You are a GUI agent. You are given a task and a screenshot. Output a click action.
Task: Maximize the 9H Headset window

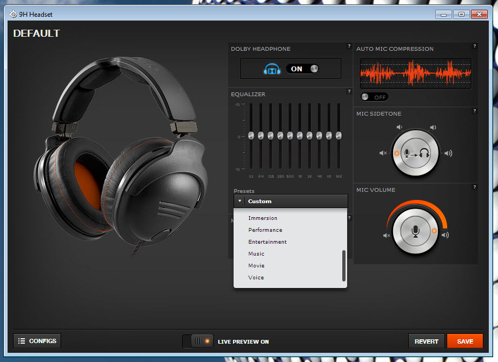tap(461, 14)
